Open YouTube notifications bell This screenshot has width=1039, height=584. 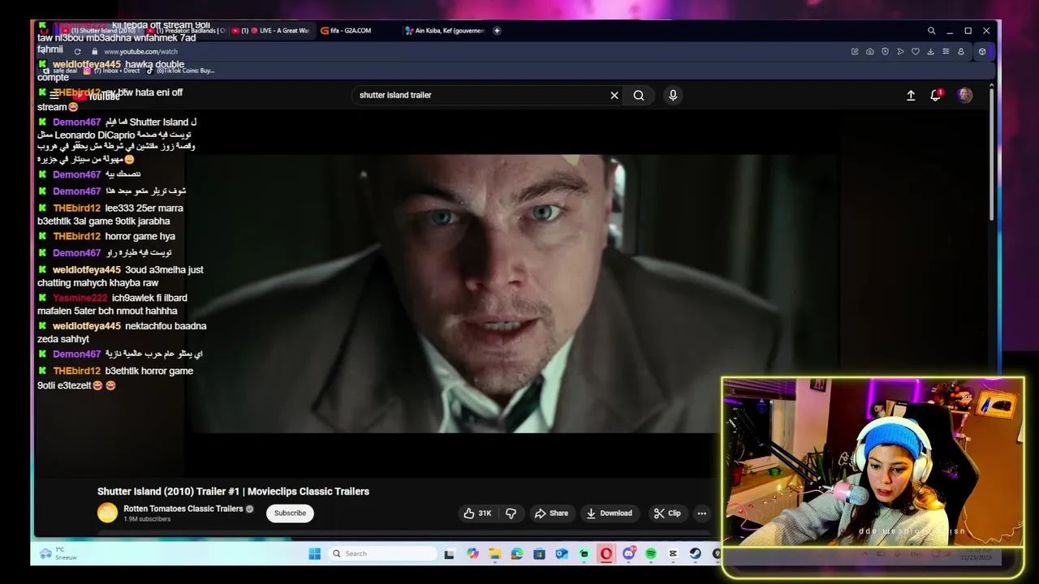tap(936, 95)
